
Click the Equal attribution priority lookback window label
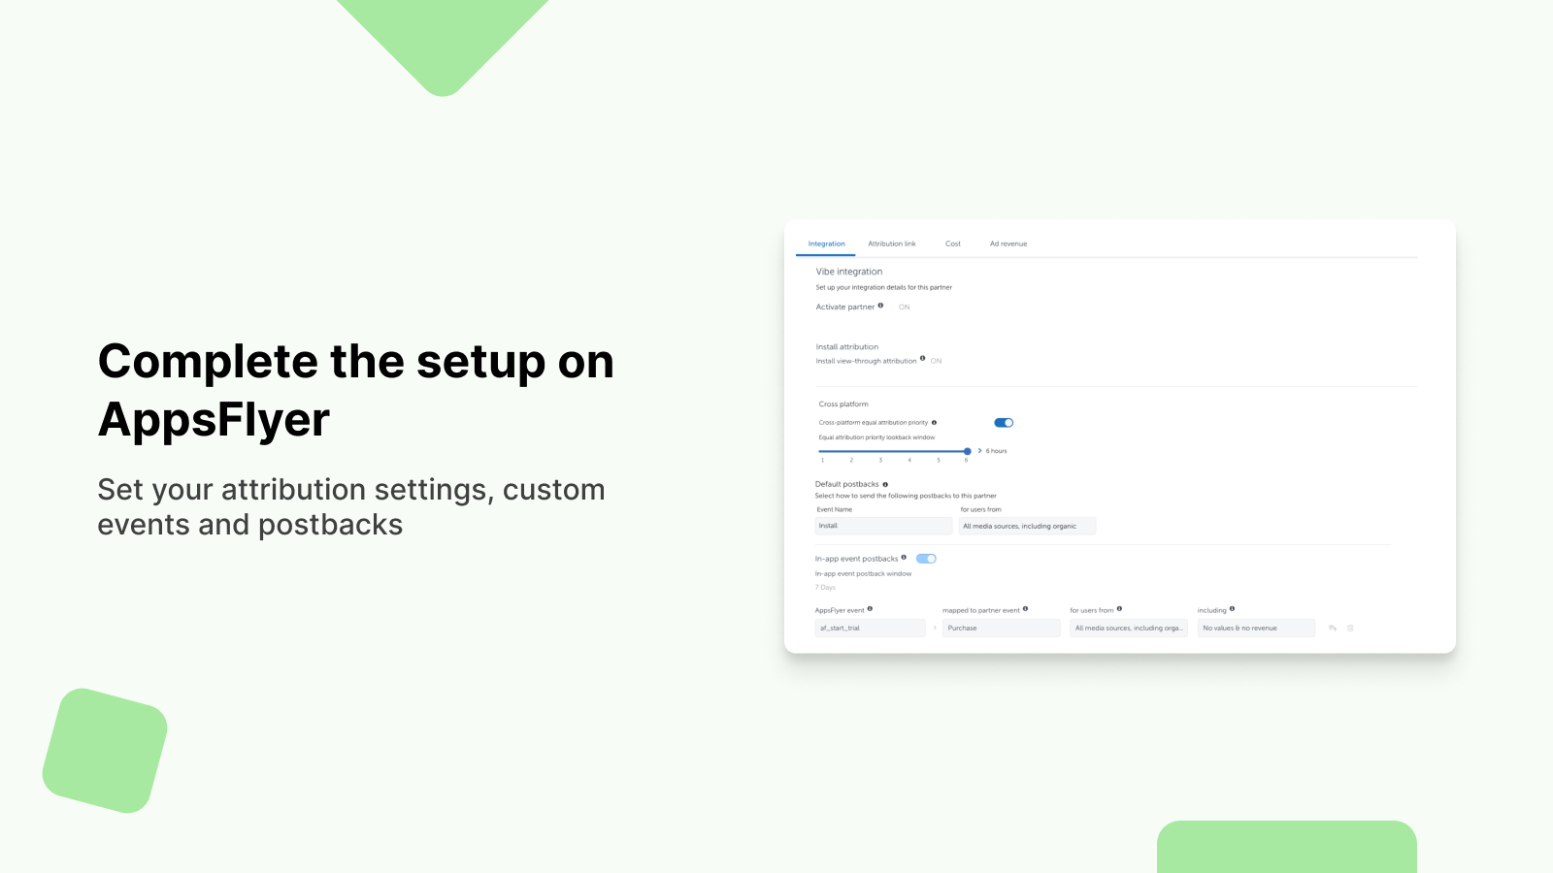(876, 437)
